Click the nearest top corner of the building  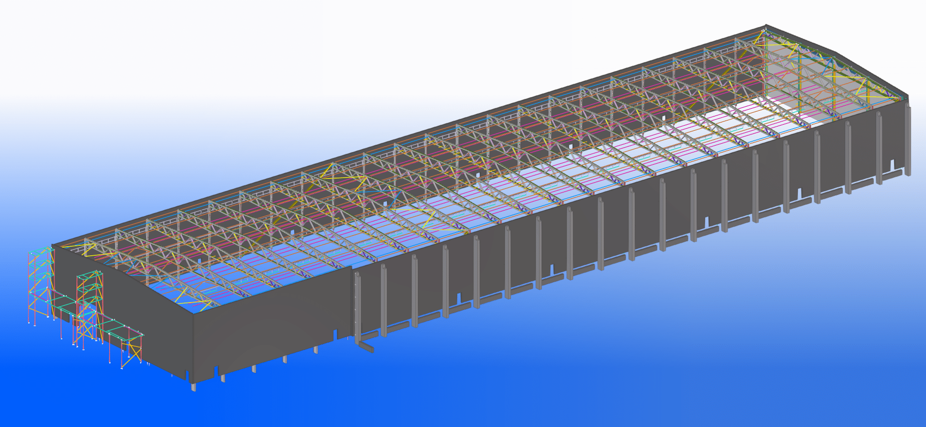point(194,313)
